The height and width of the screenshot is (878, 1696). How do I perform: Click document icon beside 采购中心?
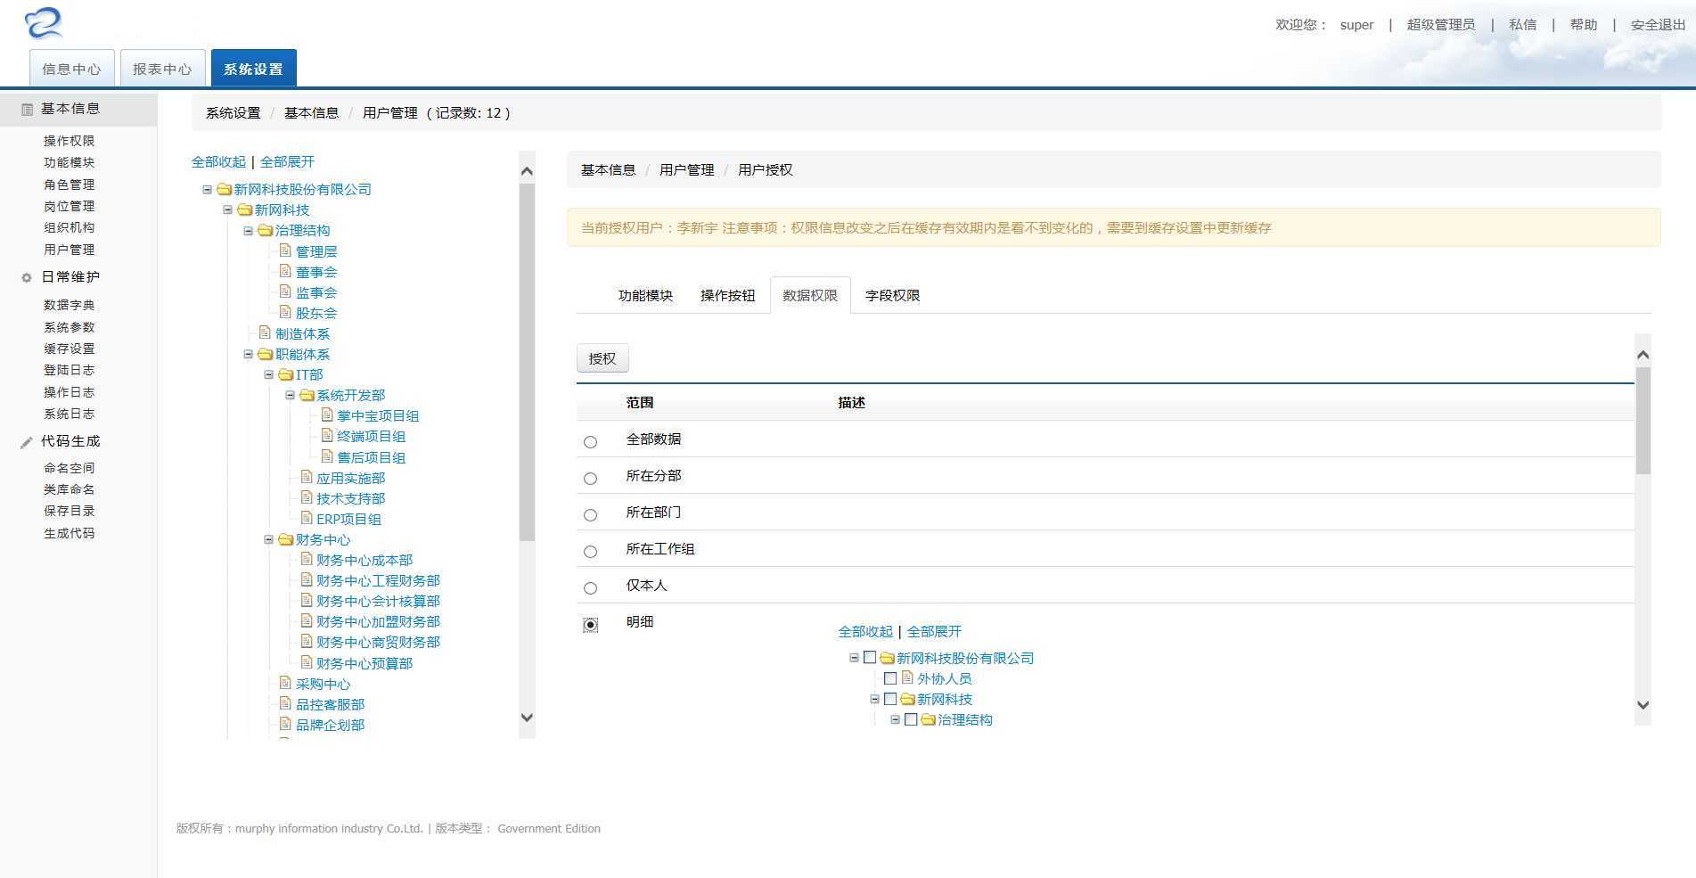[286, 683]
